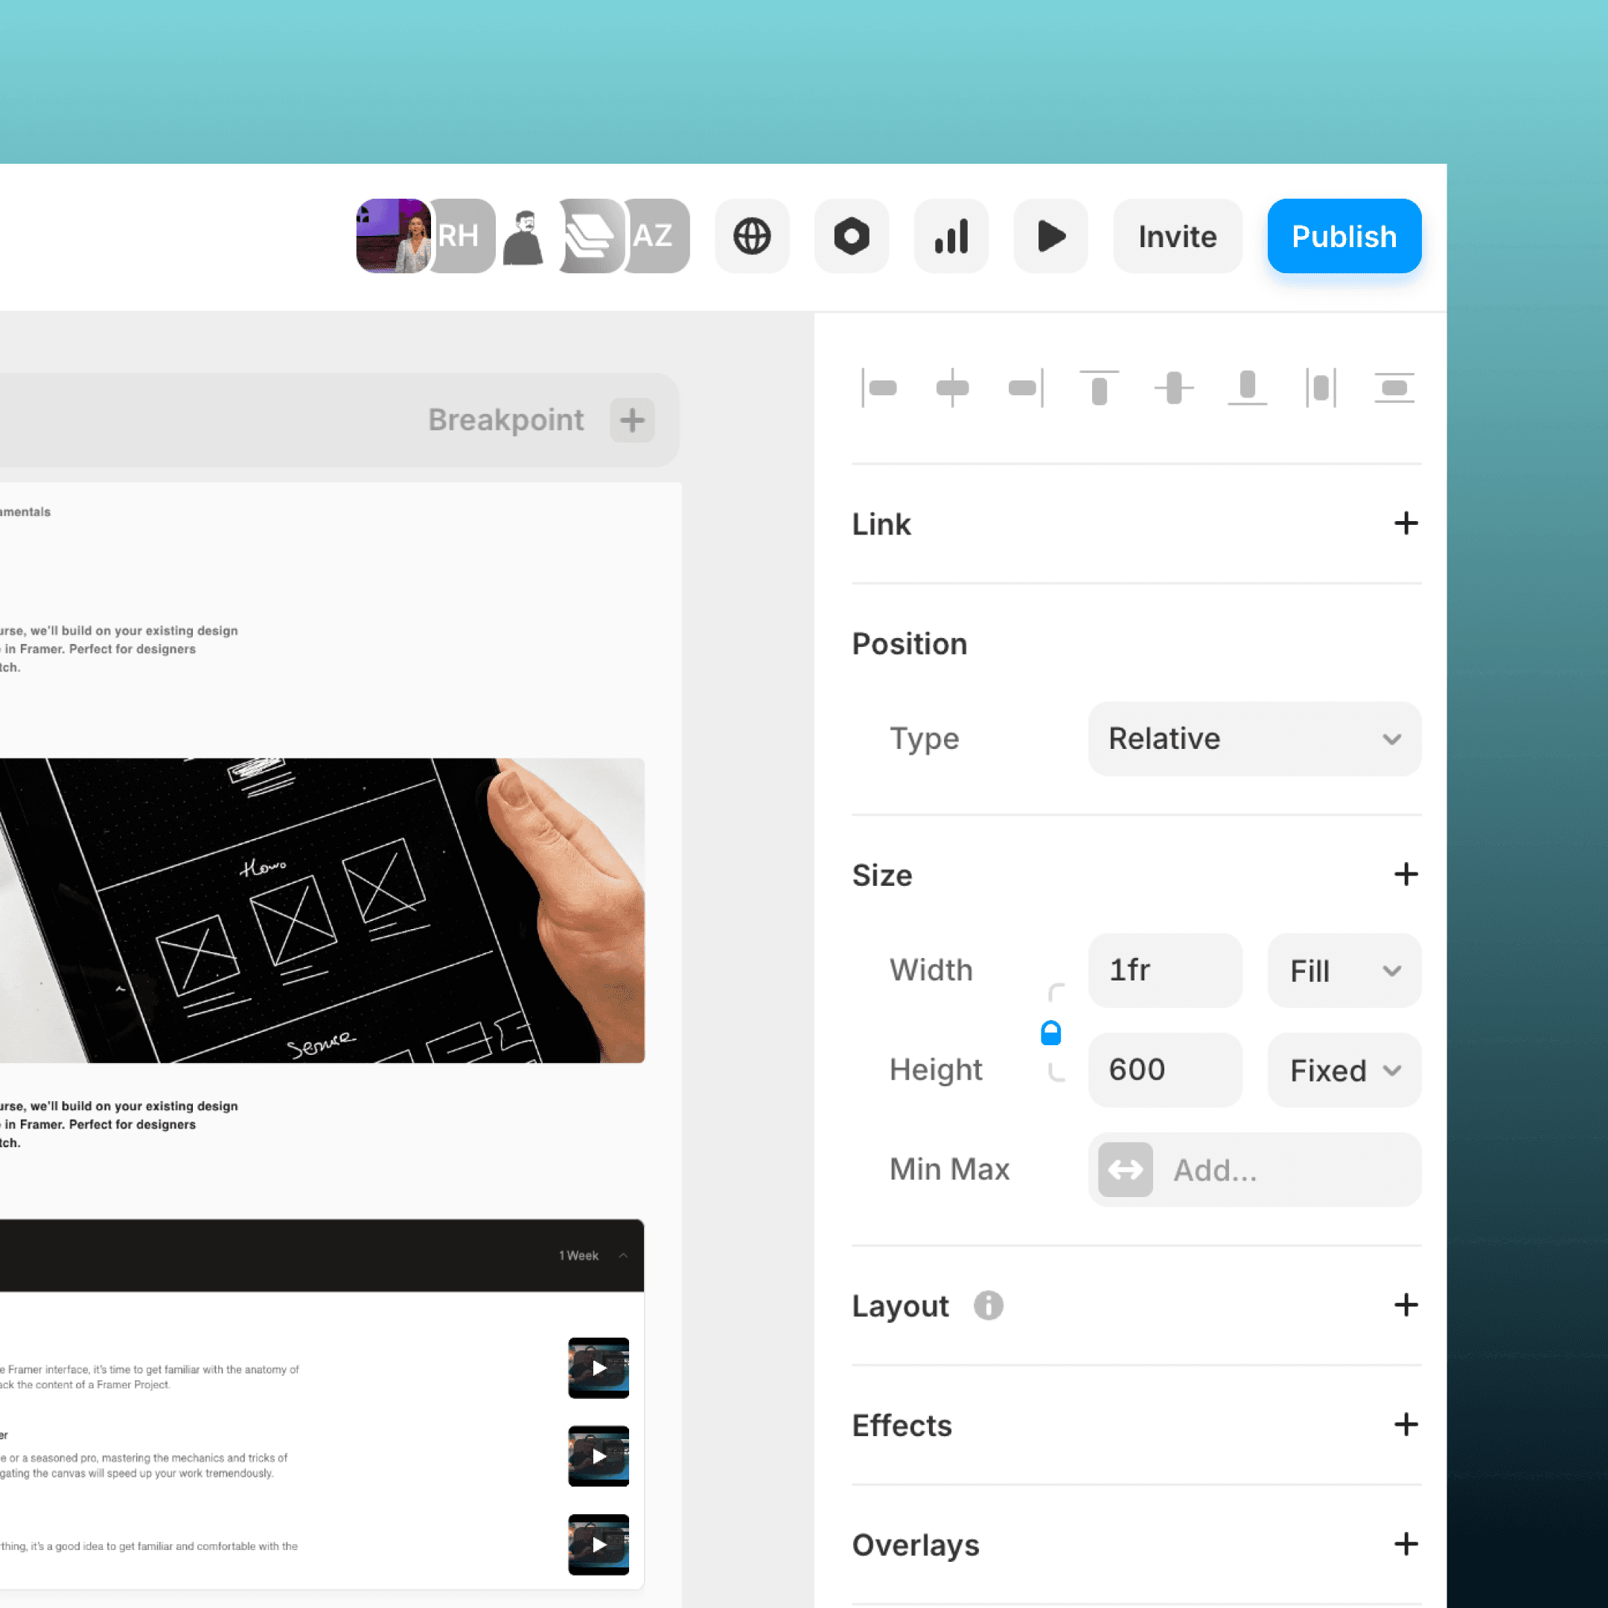This screenshot has height=1608, width=1608.
Task: Open analytics bar chart icon
Action: [951, 235]
